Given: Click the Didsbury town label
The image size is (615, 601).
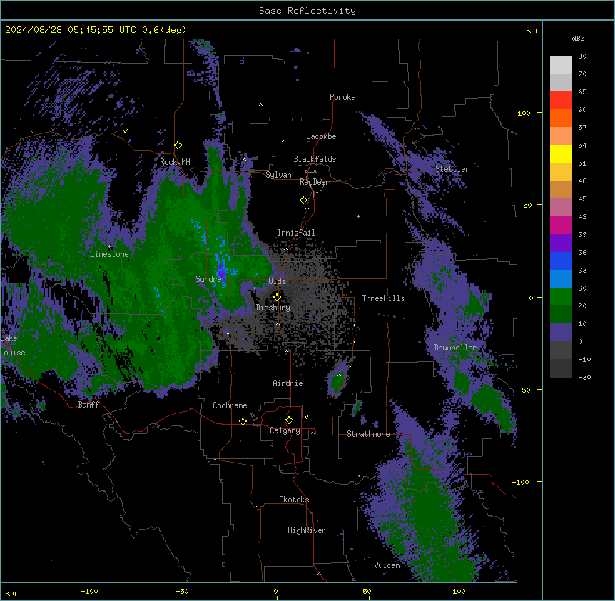Looking at the screenshot, I should [273, 308].
